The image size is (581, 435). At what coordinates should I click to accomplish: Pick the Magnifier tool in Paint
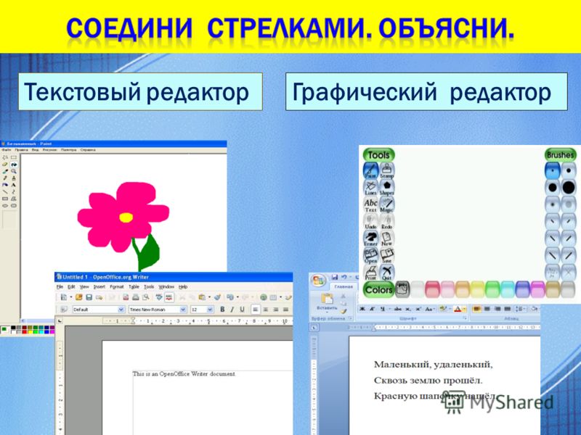[x=14, y=171]
